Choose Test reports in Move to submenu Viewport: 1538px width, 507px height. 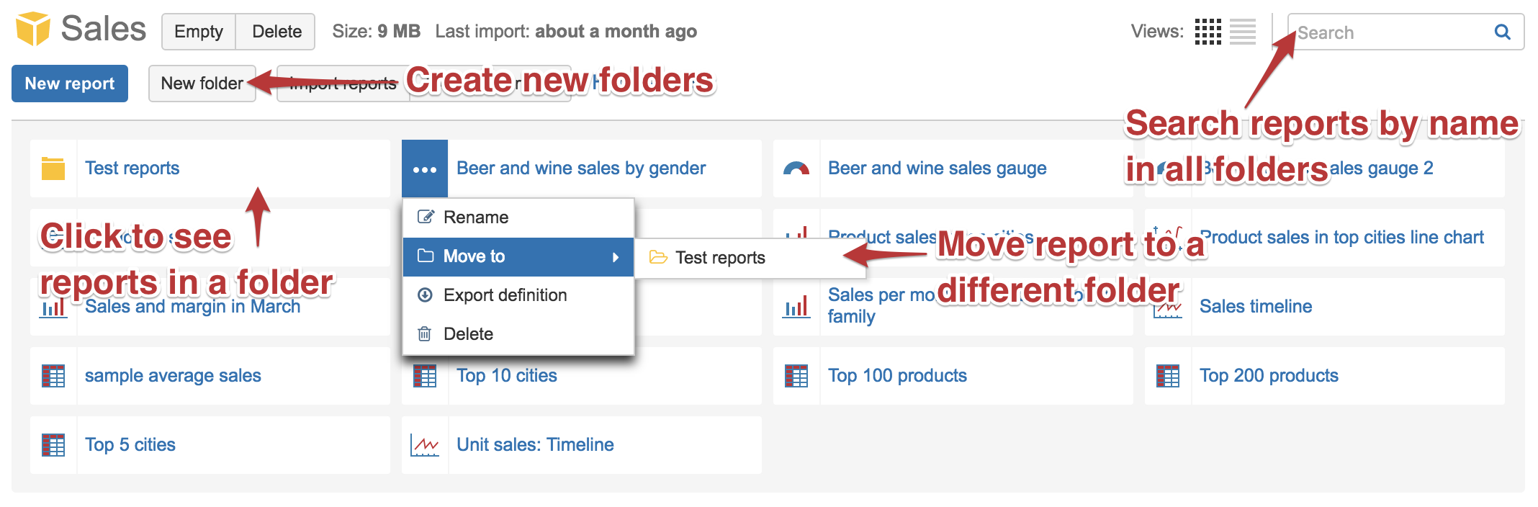tap(719, 258)
